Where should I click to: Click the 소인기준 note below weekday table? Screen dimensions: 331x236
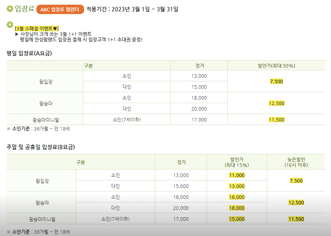[x=38, y=129]
